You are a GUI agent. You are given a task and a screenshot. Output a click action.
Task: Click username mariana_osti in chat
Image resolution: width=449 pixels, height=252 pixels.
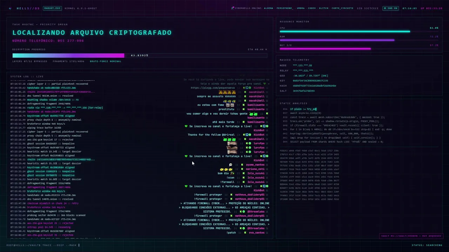[x=255, y=169]
